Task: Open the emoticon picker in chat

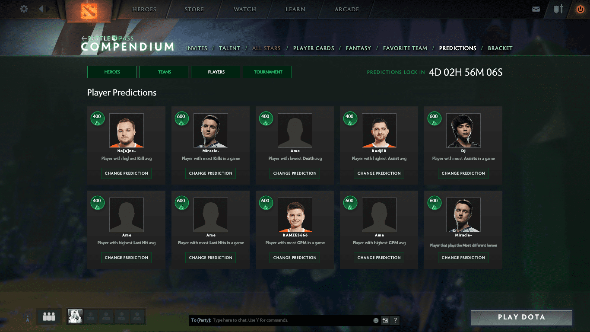Action: (x=376, y=320)
